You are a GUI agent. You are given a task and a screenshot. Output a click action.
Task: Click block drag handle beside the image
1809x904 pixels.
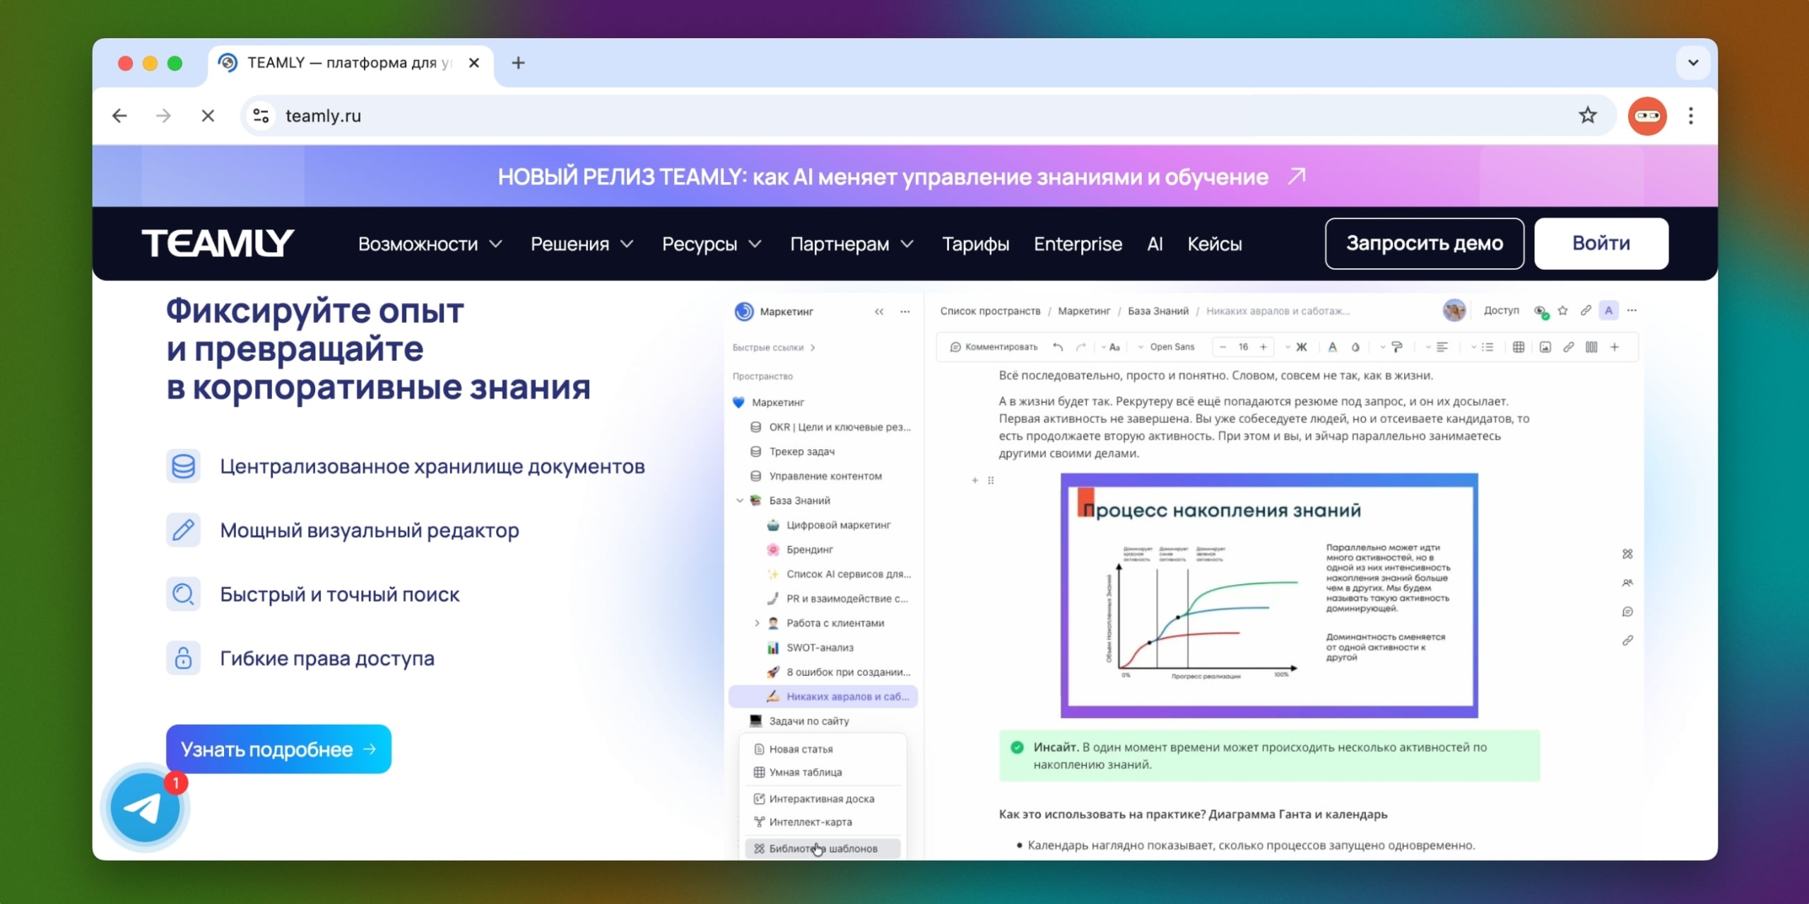(x=991, y=480)
